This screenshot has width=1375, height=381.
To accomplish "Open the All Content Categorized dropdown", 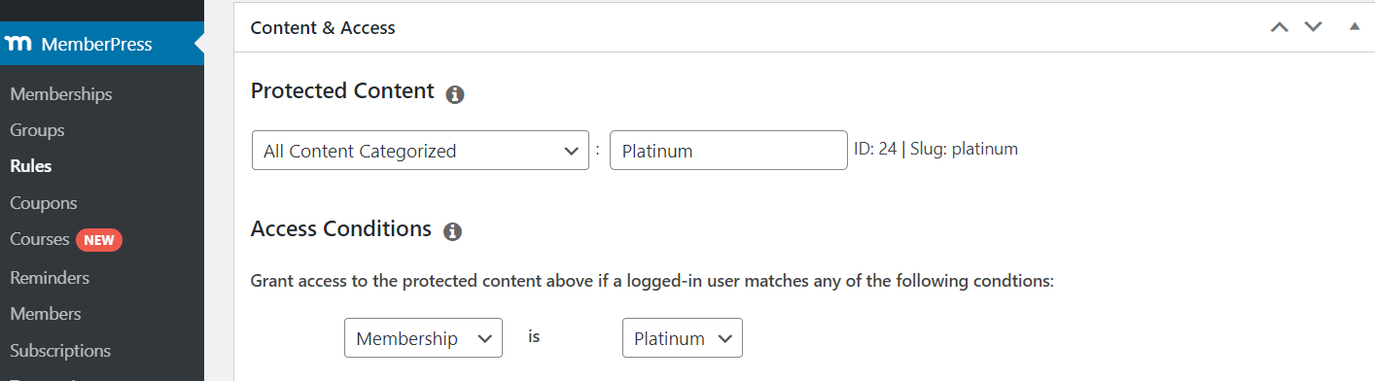I will pos(420,151).
